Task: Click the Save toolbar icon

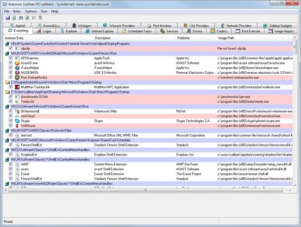Action: (8, 18)
